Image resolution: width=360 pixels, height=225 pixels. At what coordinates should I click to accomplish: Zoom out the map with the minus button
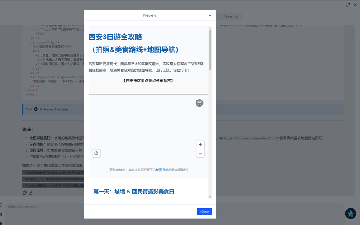point(200,154)
